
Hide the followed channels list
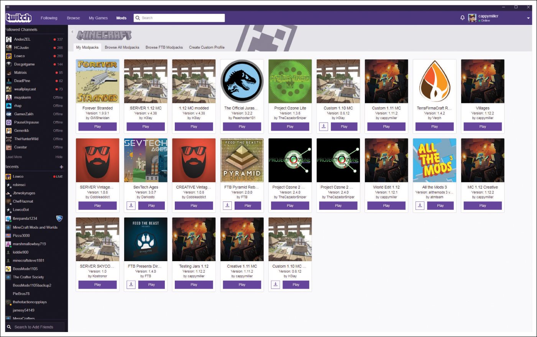click(x=59, y=157)
